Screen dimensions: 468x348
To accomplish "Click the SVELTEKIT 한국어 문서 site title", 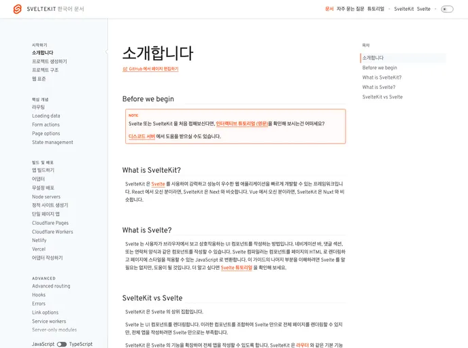I will tap(55, 9).
